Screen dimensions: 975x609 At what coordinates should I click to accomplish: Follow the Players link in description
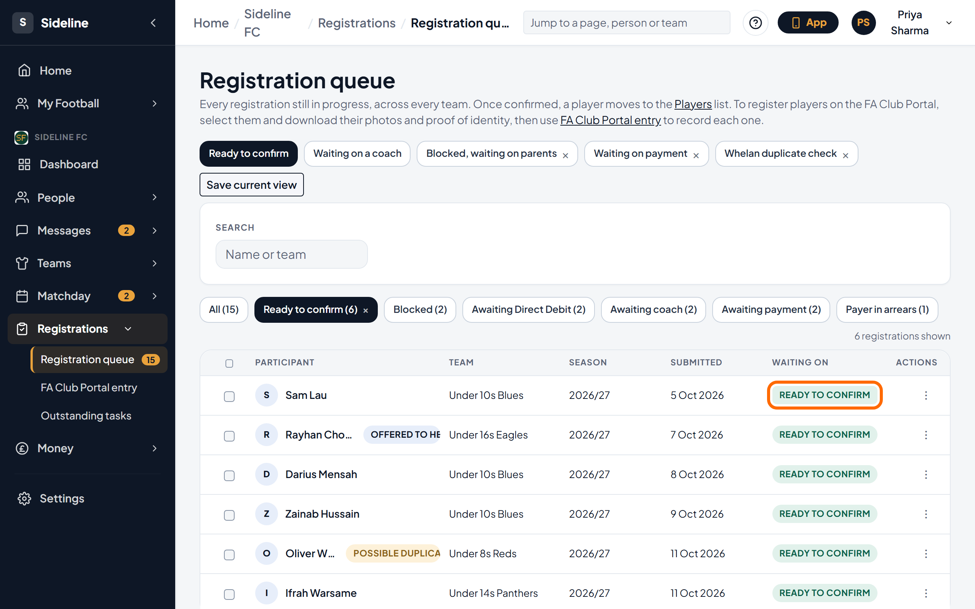coord(693,104)
